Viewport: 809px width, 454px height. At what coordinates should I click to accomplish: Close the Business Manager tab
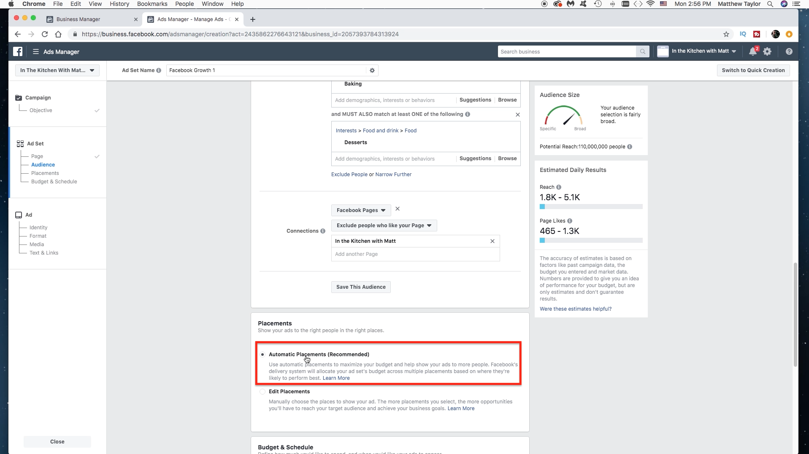tap(136, 19)
